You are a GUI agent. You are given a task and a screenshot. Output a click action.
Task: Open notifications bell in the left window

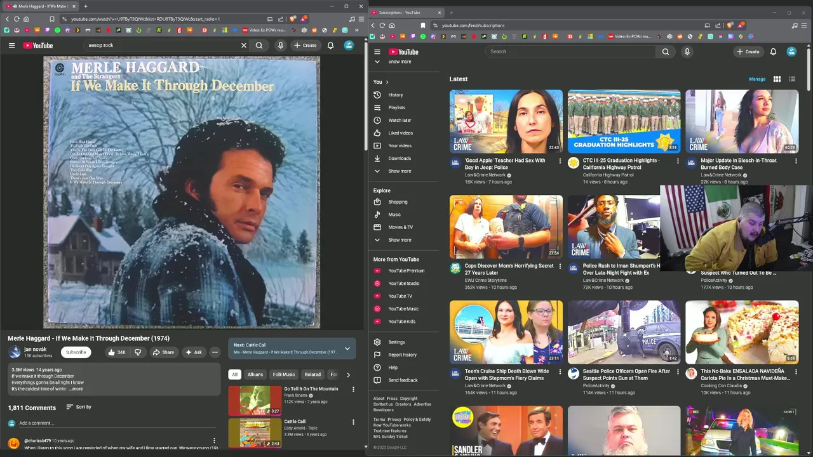tap(330, 45)
